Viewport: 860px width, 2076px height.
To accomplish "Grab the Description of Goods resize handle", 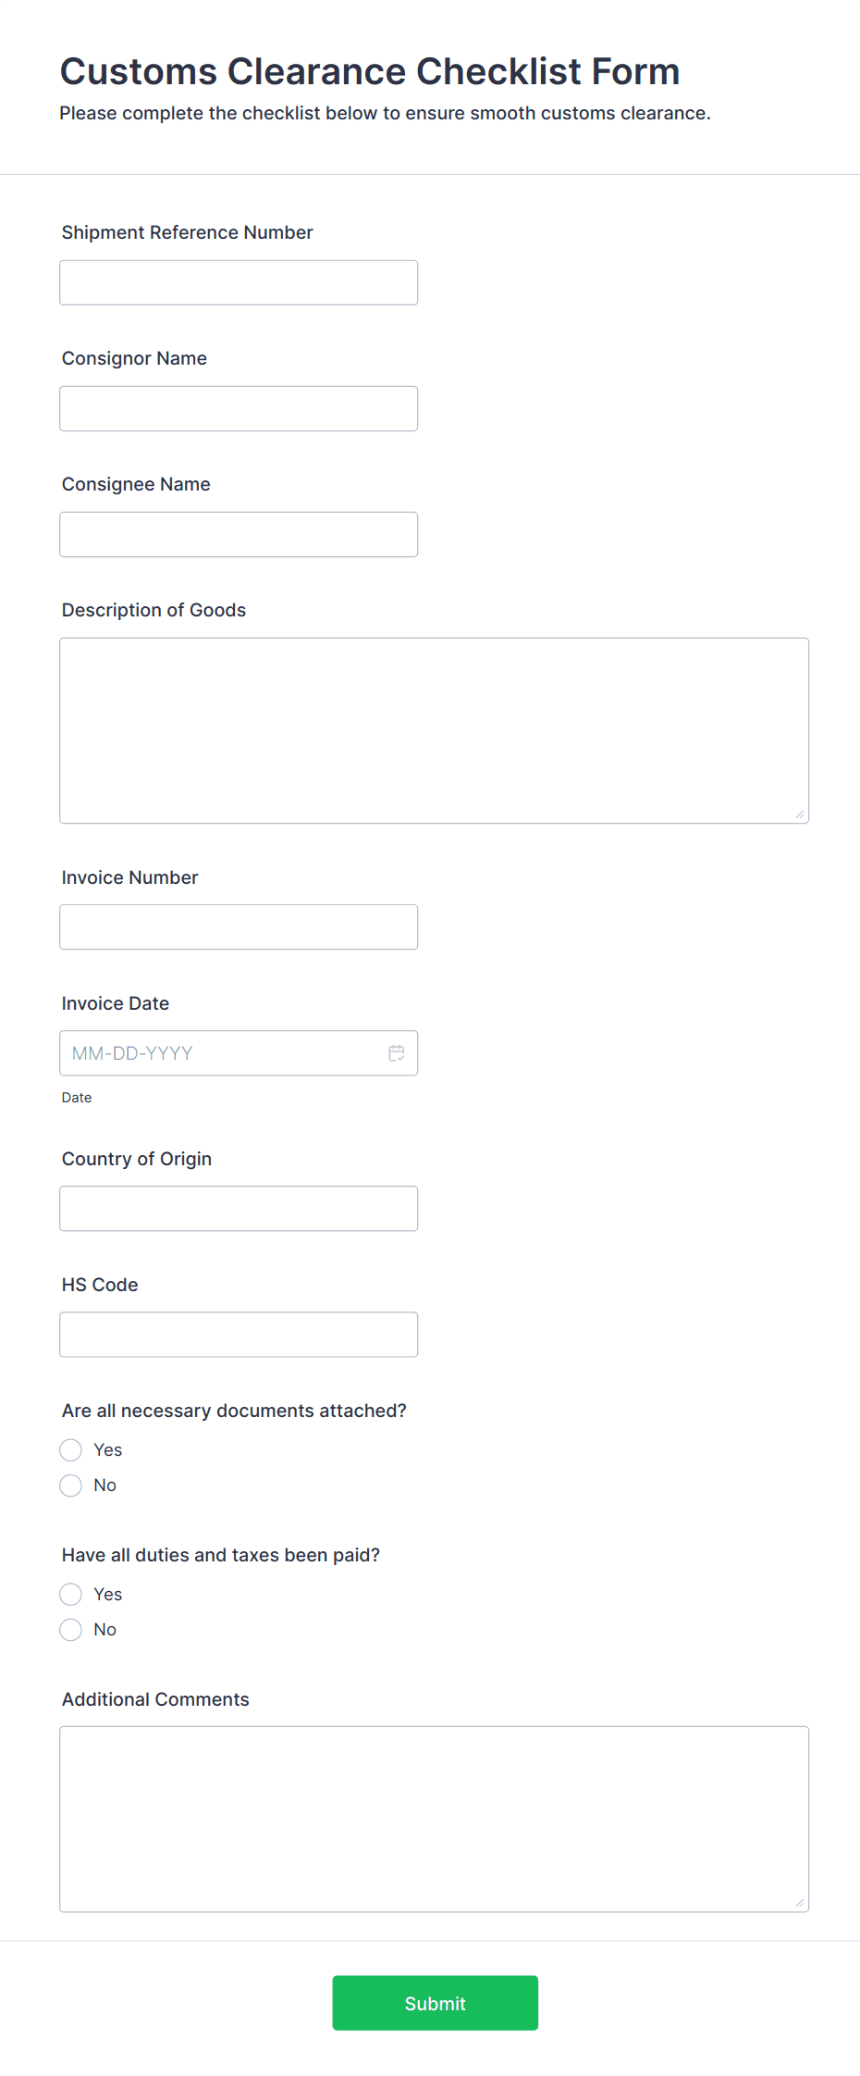I will [800, 814].
